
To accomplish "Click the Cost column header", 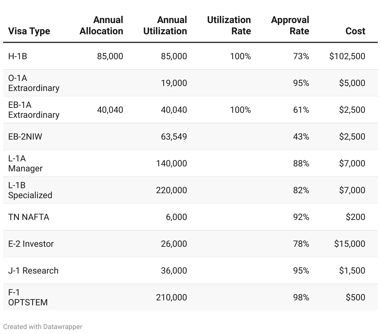I will [x=355, y=31].
